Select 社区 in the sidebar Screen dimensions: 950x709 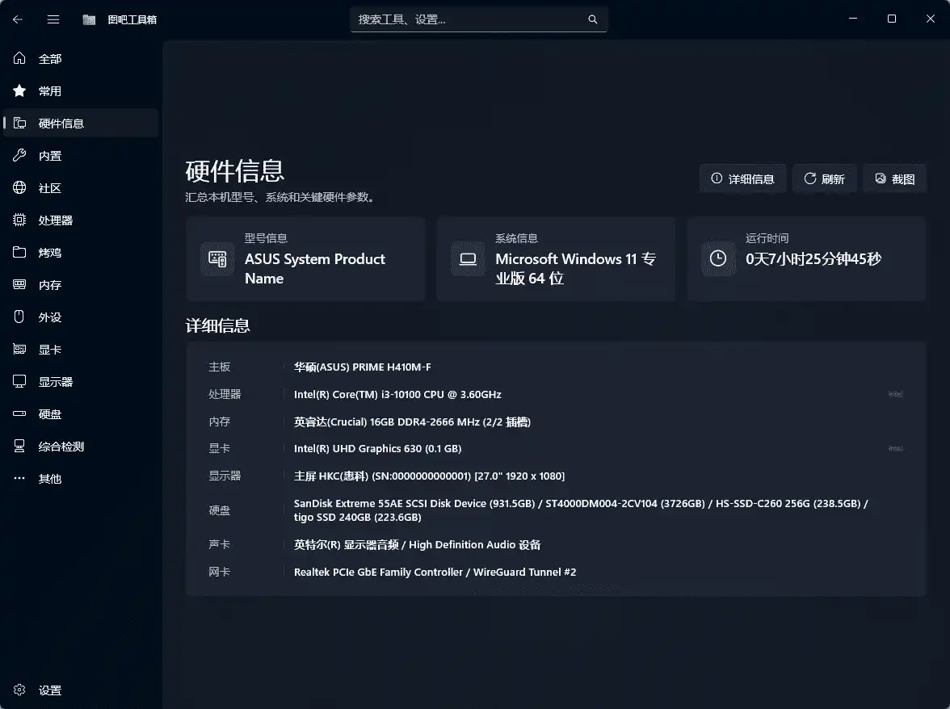click(81, 187)
